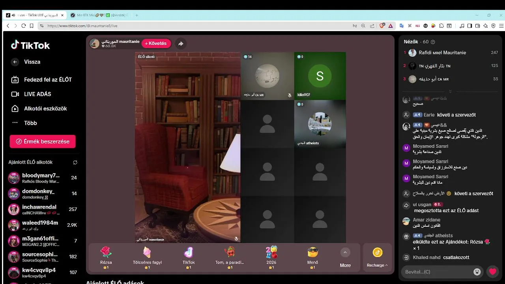Send a Rózsa gift
This screenshot has width=505, height=284.
tap(106, 257)
